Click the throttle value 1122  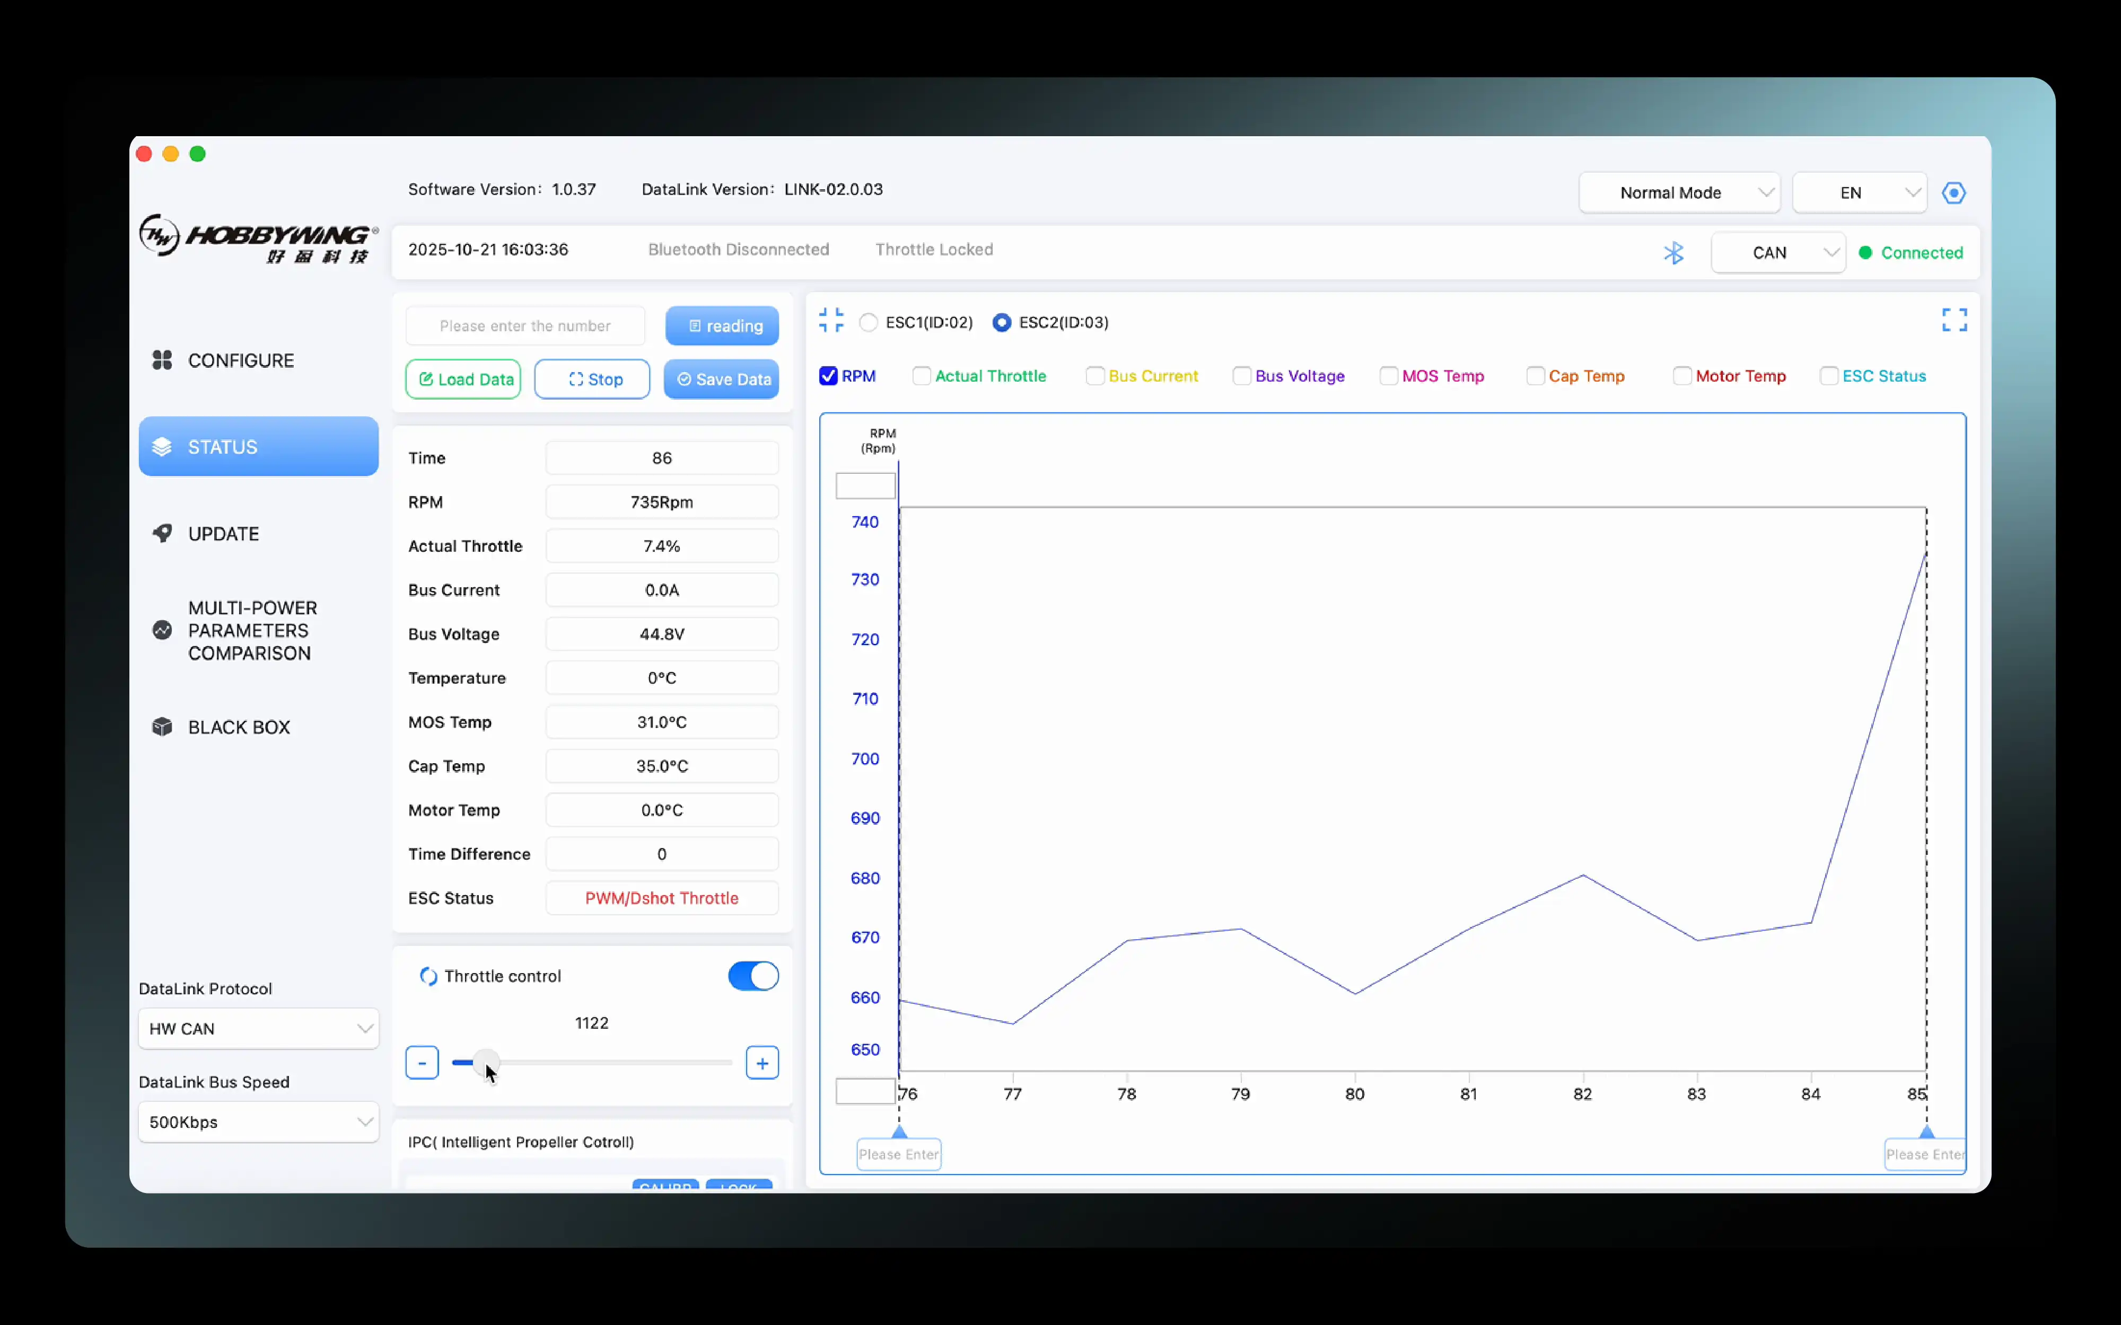coord(592,1023)
